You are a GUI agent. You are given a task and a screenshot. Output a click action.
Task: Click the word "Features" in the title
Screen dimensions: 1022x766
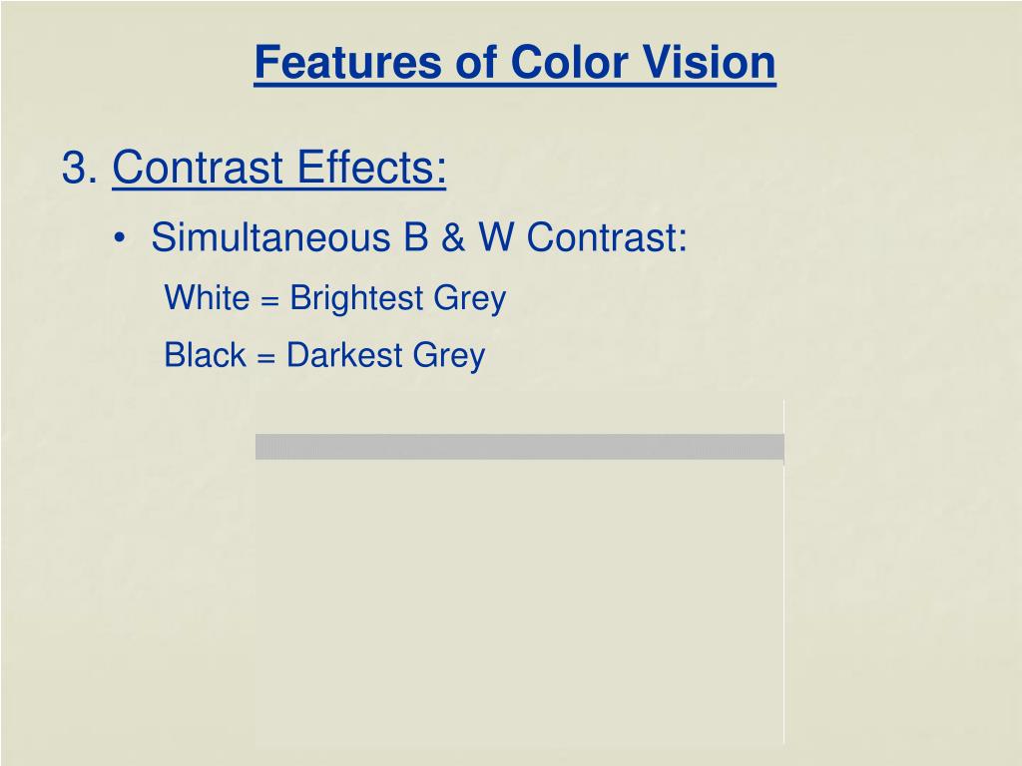point(348,63)
